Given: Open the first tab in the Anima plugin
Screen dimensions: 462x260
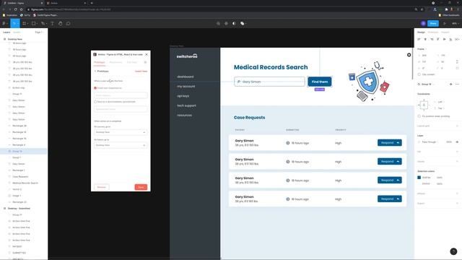Looking at the screenshot, I should click(x=100, y=62).
